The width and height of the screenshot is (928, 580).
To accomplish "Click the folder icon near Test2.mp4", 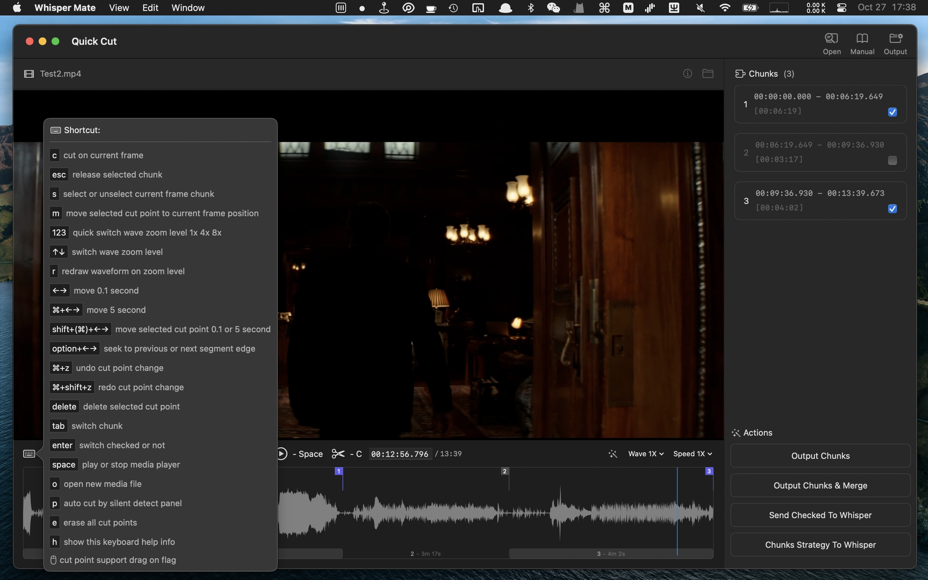I will tap(708, 73).
